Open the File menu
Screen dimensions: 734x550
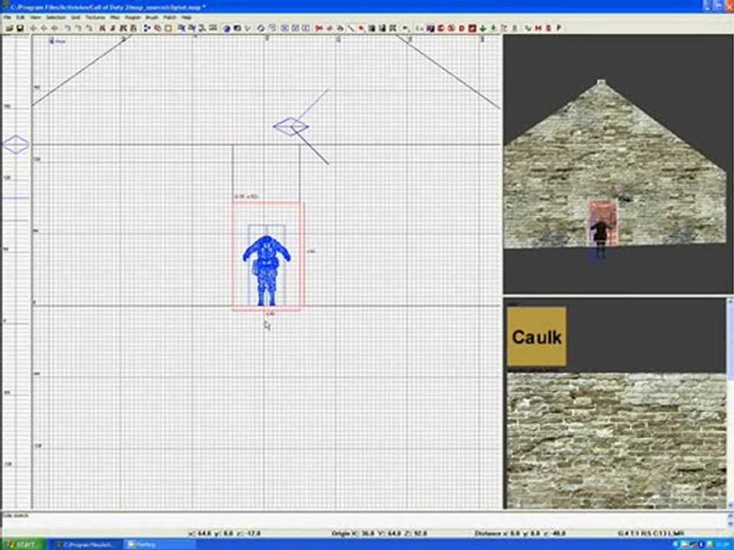coord(8,18)
